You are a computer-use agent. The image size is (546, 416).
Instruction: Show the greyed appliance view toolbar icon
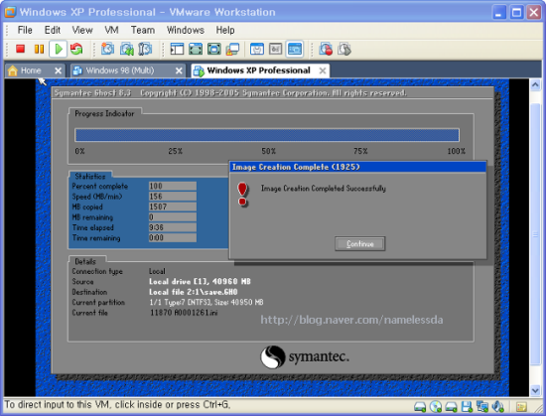(x=275, y=49)
